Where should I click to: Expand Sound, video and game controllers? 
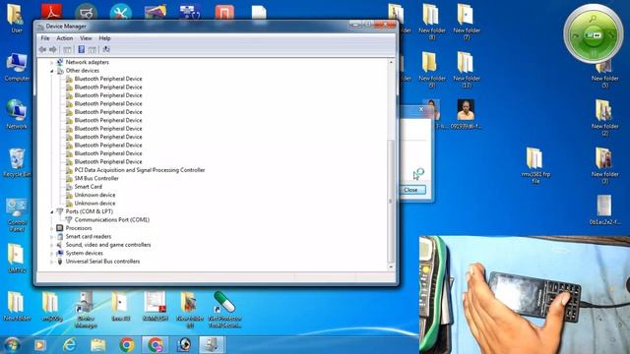click(52, 245)
